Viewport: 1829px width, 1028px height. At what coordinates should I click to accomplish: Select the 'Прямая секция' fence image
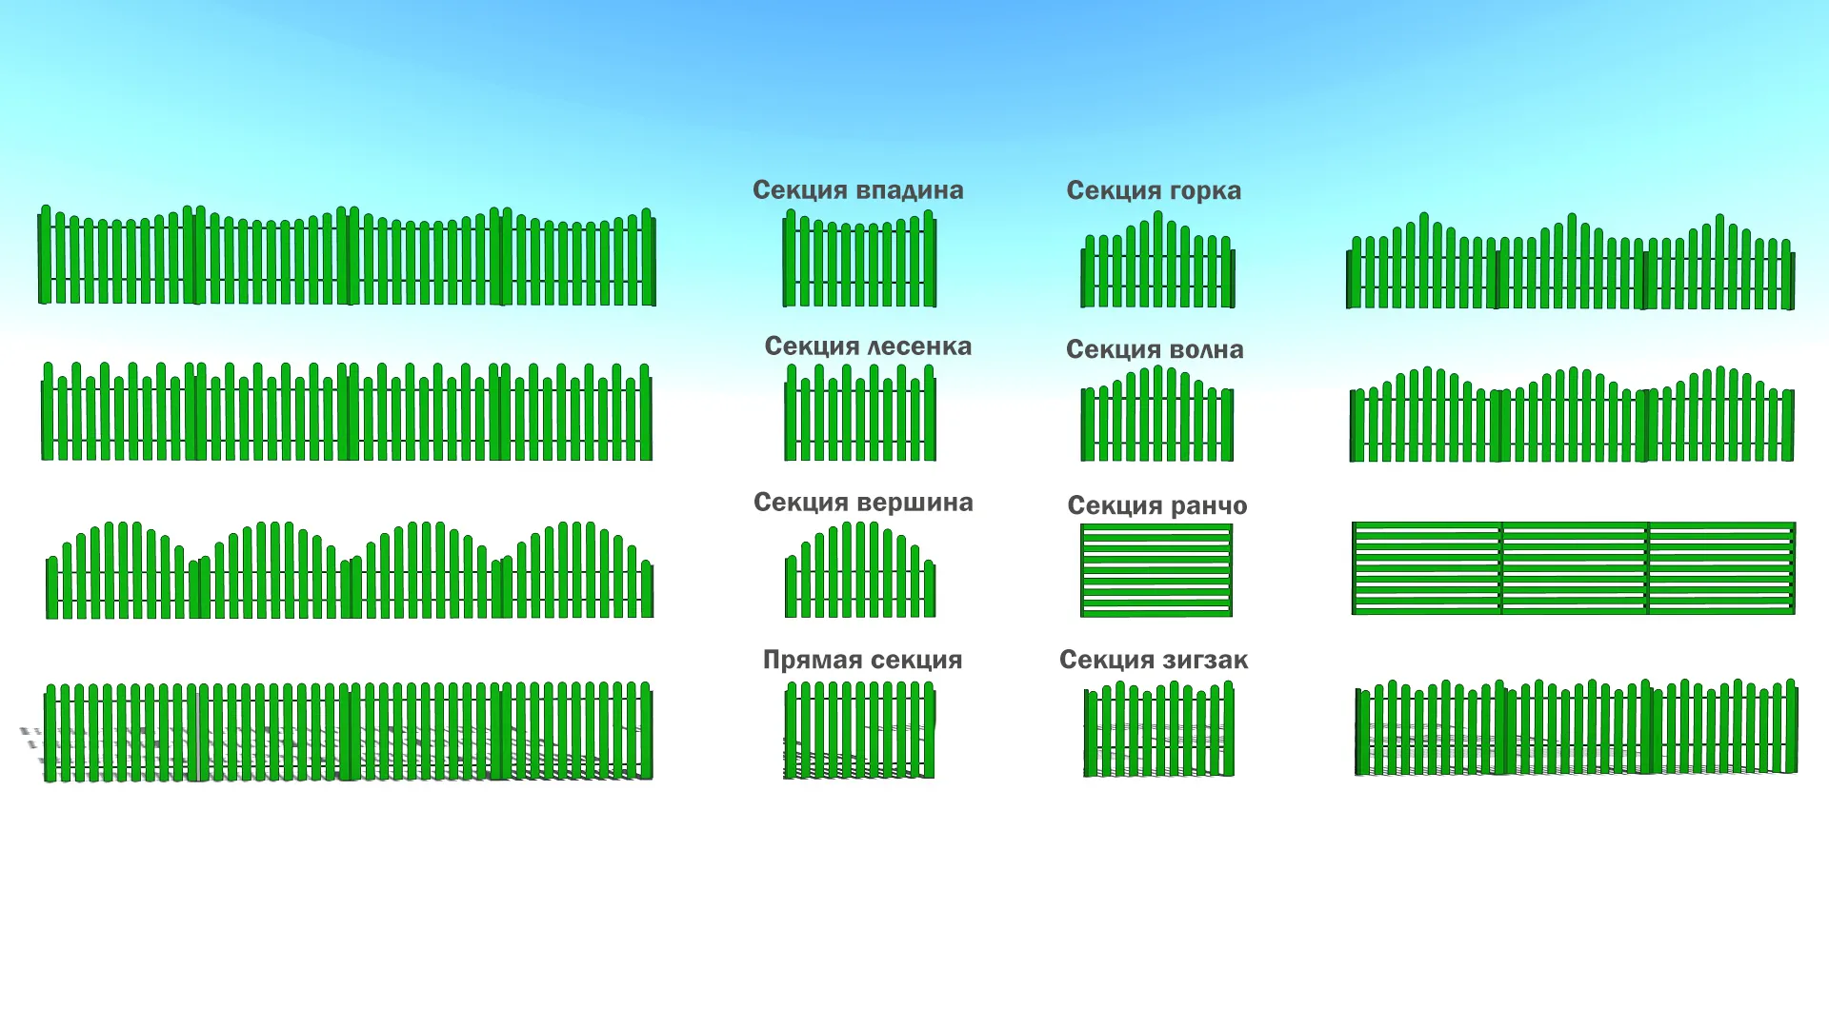859,729
